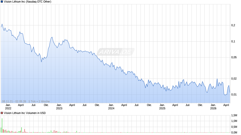
Task: Click the 'Vision Lithium Inc (Nasdaq OTC Other)' title
Action: tap(27, 2)
